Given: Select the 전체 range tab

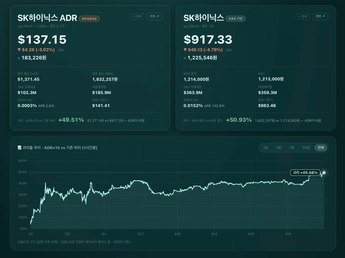Looking at the screenshot, I should 321,148.
